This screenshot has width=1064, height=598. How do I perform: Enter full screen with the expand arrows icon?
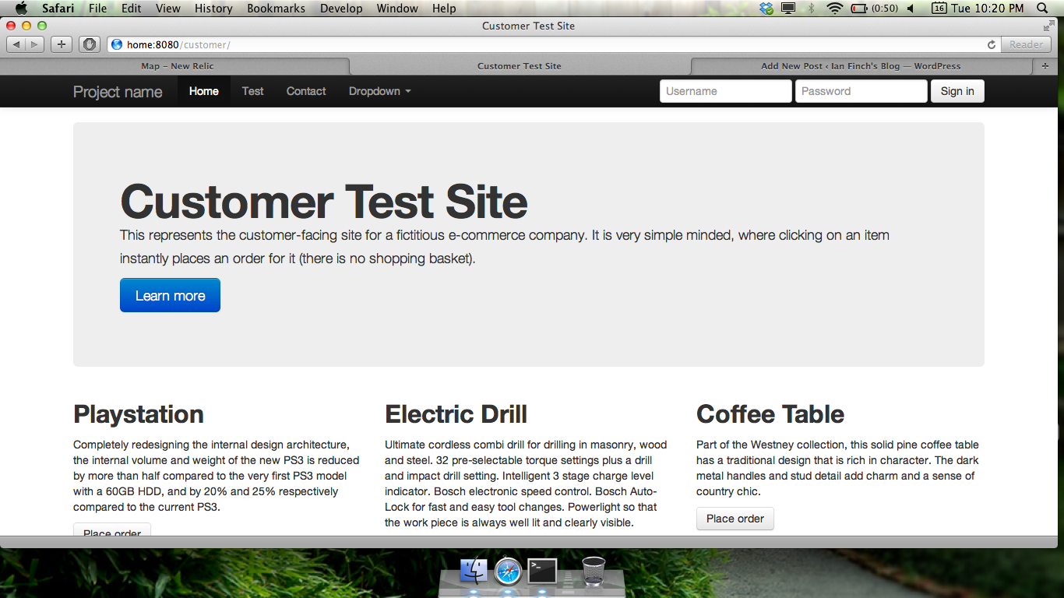click(x=1048, y=26)
